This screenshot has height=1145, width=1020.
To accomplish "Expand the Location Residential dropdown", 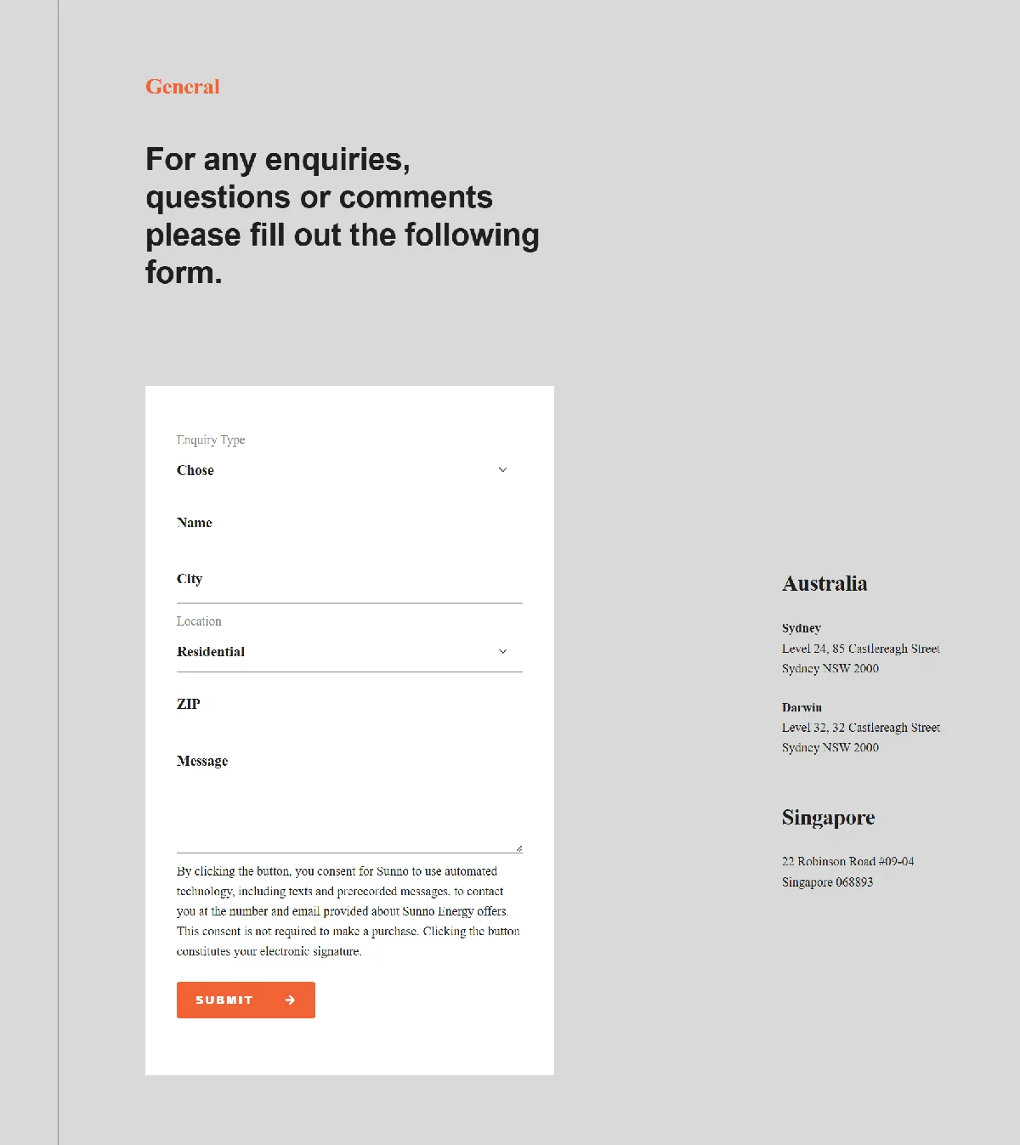I will (340, 652).
